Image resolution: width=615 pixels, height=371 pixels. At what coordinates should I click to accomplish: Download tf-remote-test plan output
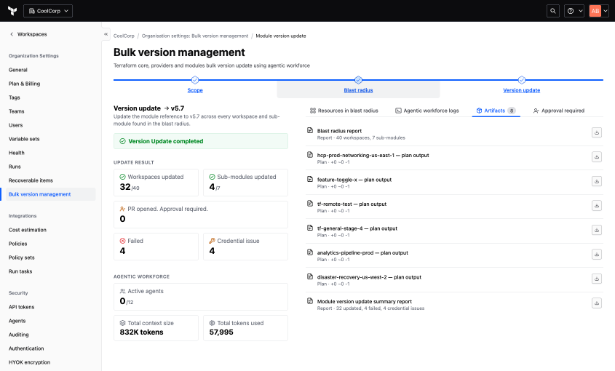click(x=597, y=205)
